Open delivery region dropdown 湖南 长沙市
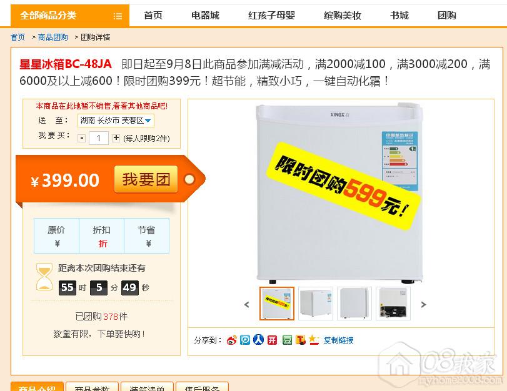 [x=116, y=121]
